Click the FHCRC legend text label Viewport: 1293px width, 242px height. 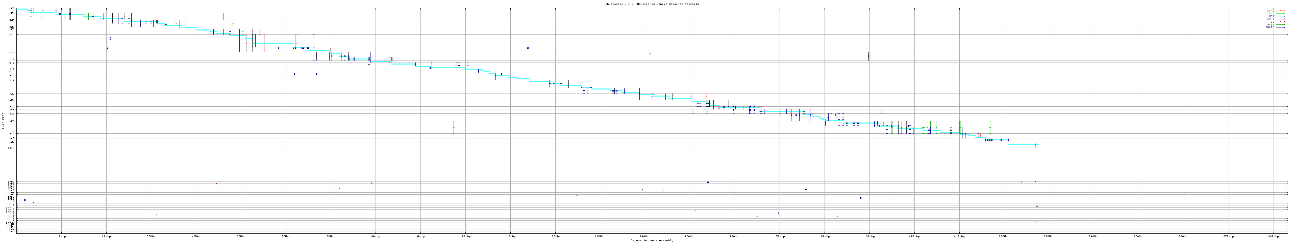[1270, 27]
